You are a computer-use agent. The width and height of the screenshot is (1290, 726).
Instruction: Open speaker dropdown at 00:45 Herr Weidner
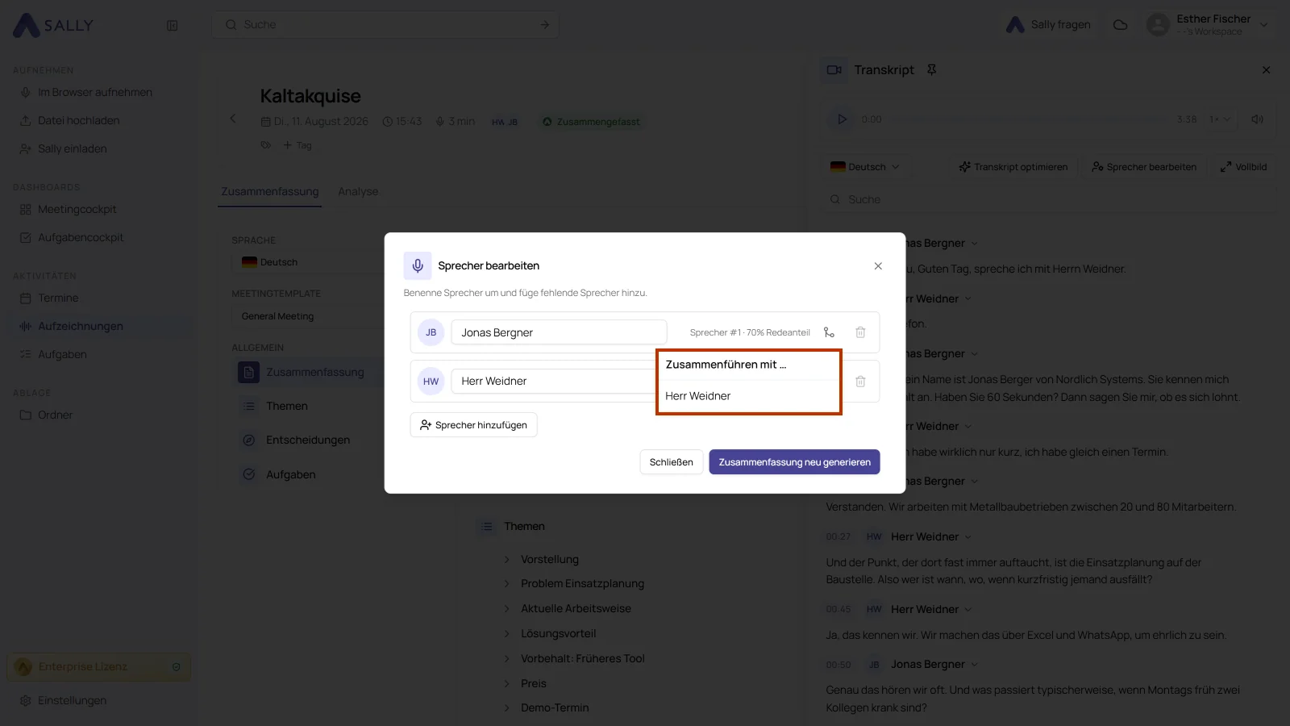click(x=967, y=610)
